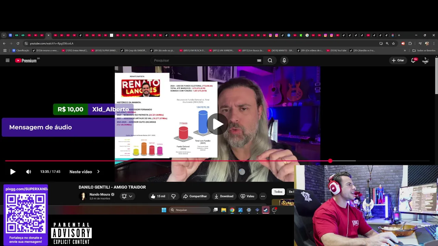
Task: Open the SUPER XAND bookmark
Action: 104,51
